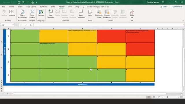Click the horizontal scrollbar track

pyautogui.click(x=173, y=94)
